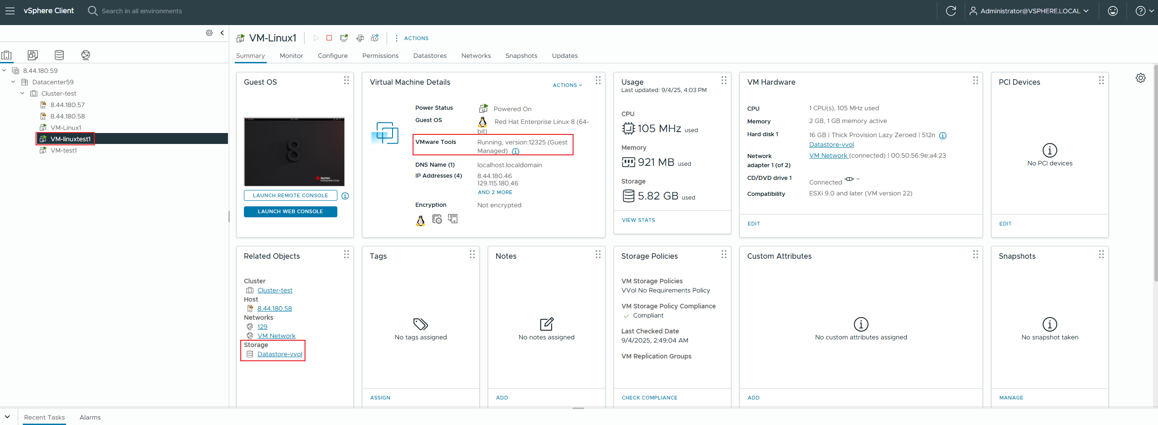Click the Hard disk 1 info icon
Image resolution: width=1158 pixels, height=425 pixels.
(x=943, y=135)
